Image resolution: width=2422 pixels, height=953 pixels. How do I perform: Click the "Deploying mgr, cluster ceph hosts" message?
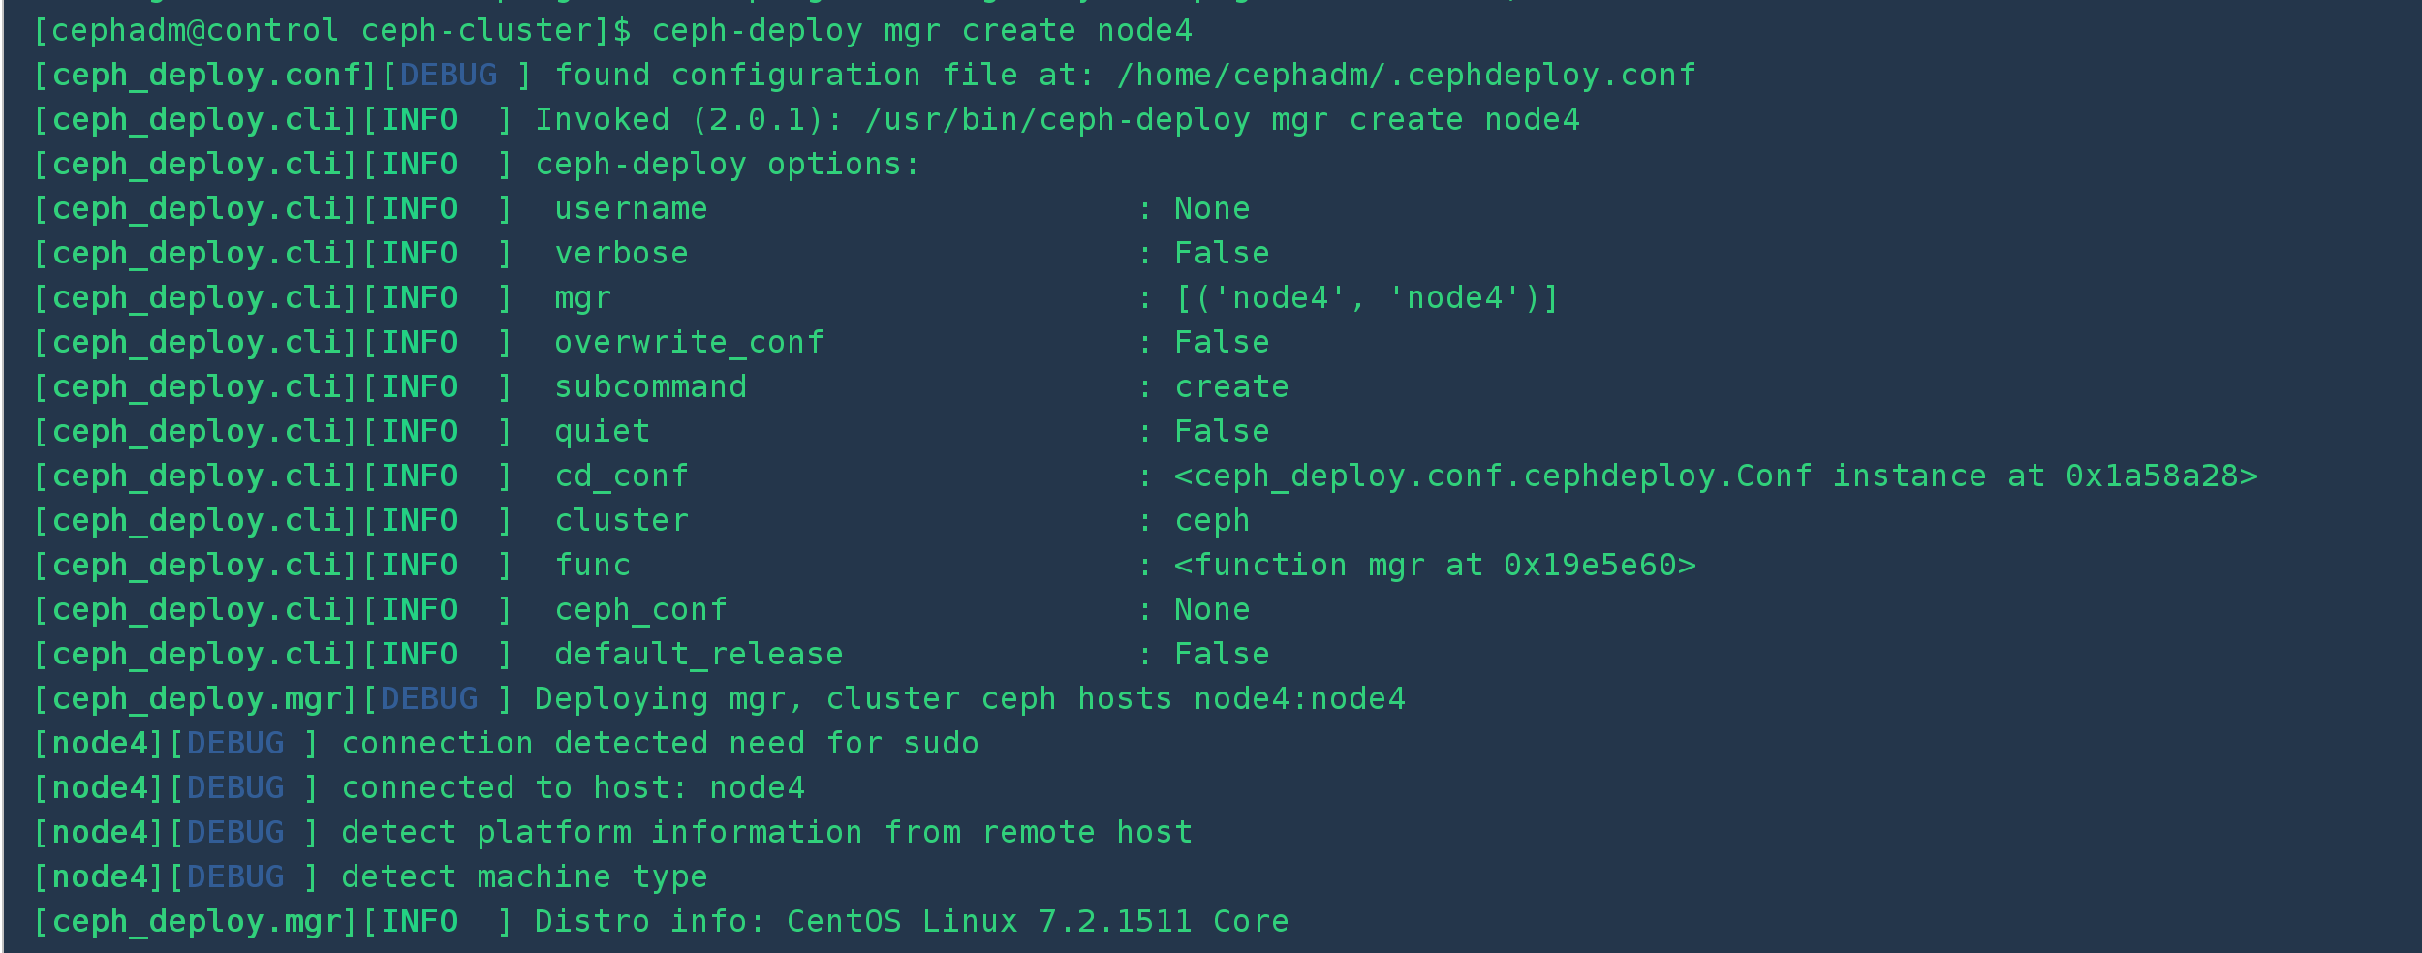pyautogui.click(x=854, y=699)
